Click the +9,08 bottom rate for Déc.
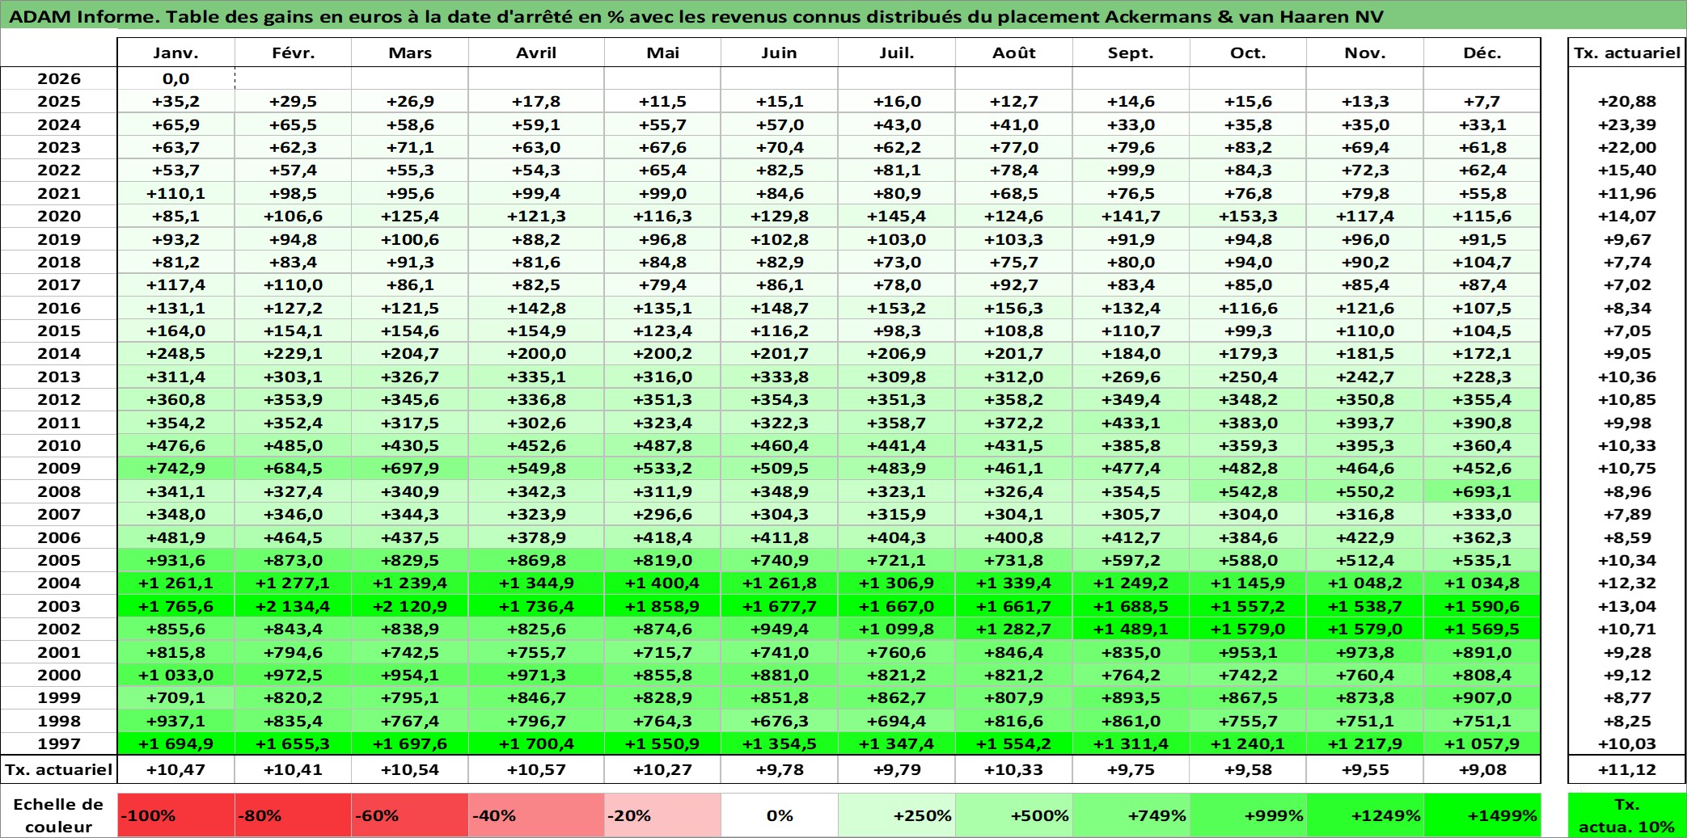 click(x=1482, y=769)
